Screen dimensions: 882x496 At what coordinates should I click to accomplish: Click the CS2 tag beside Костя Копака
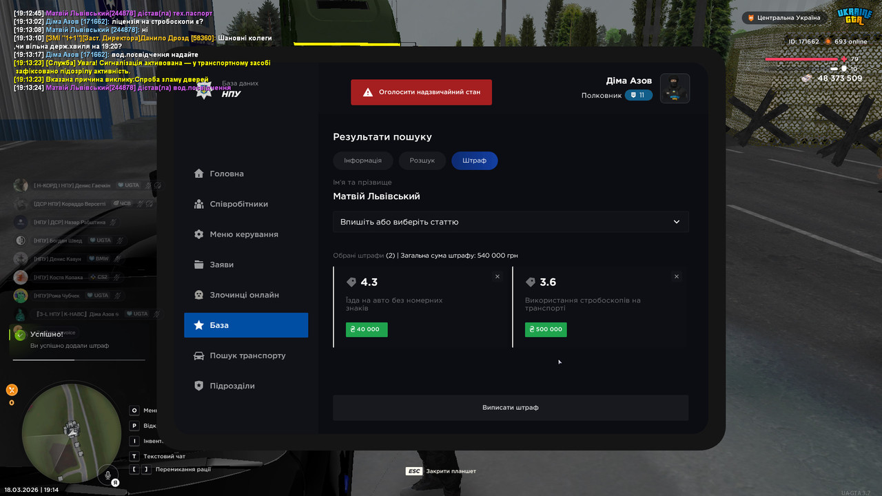pyautogui.click(x=99, y=277)
